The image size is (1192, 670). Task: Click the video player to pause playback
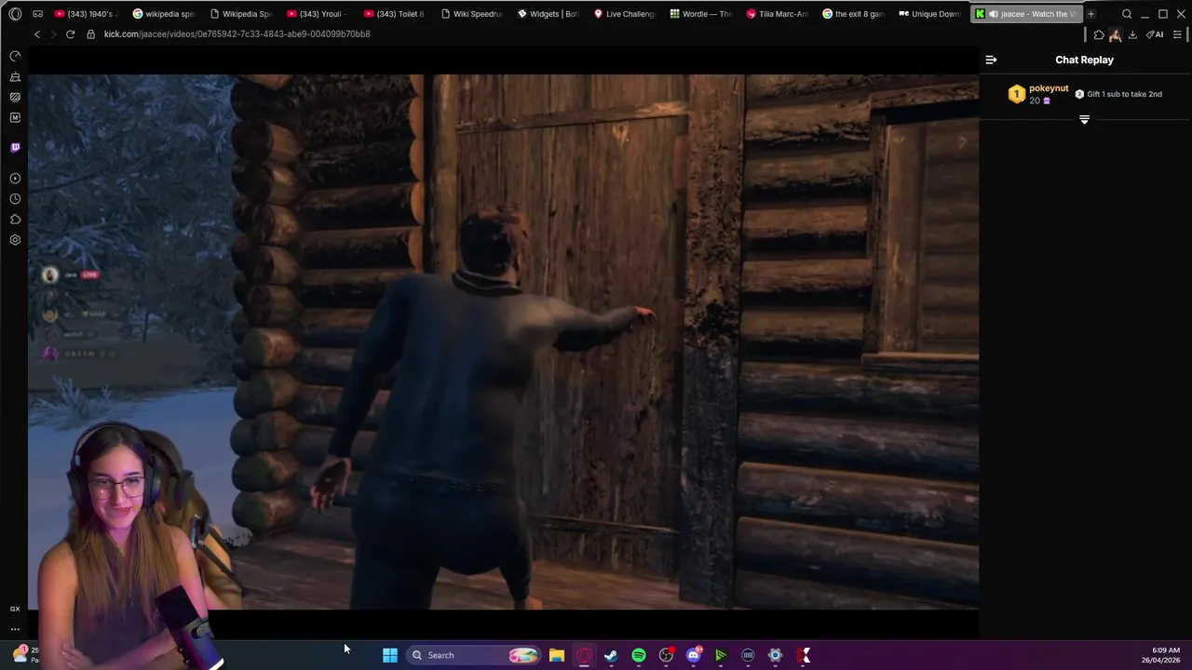pyautogui.click(x=503, y=342)
